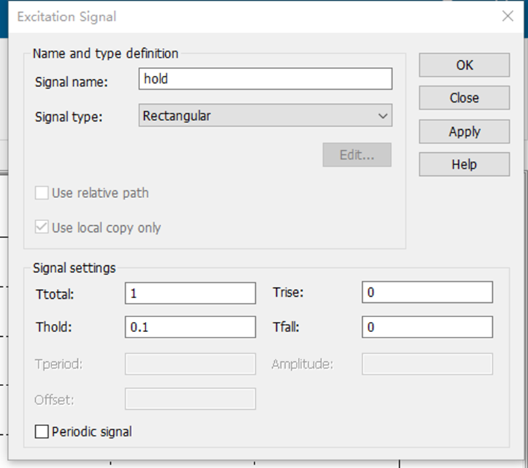Click into the Ttotal input field
Viewport: 528px width, 468px height.
(190, 294)
